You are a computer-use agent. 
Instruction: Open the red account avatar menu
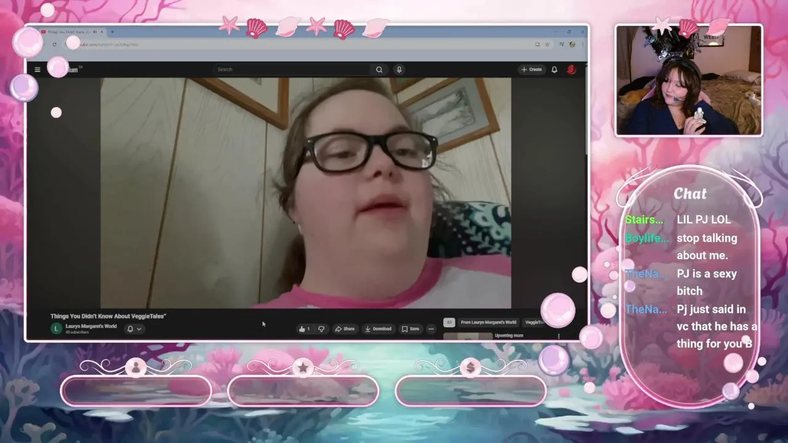pos(571,70)
